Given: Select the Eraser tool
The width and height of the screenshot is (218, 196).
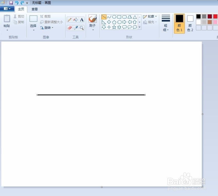Looking at the screenshot, I should (x=70, y=28).
